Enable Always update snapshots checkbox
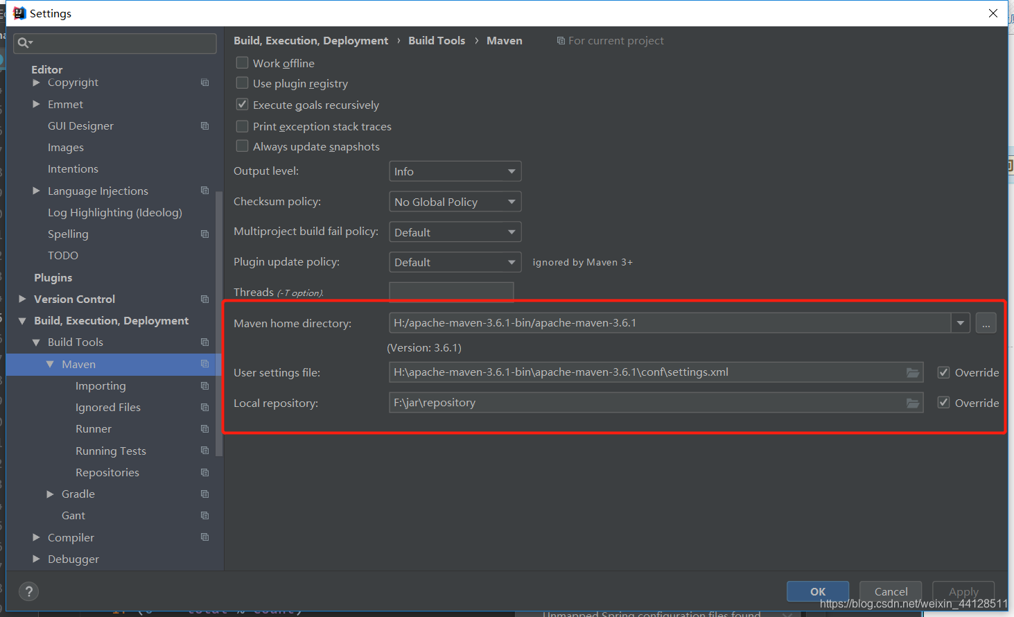This screenshot has height=617, width=1014. (242, 146)
